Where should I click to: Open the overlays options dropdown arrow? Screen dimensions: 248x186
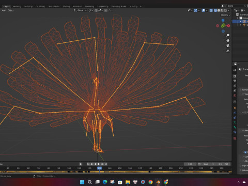point(207,10)
